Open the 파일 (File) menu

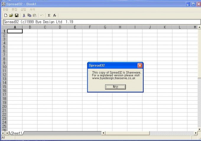6,9
